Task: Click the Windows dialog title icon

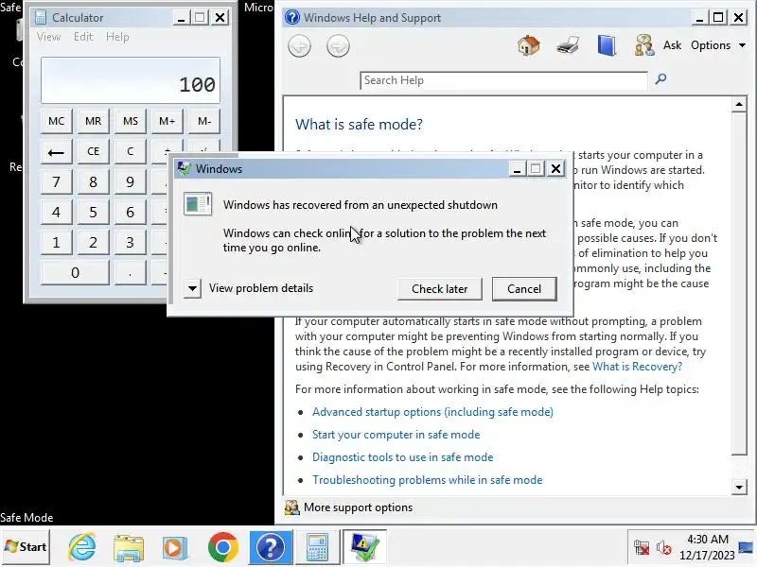Action: [184, 169]
